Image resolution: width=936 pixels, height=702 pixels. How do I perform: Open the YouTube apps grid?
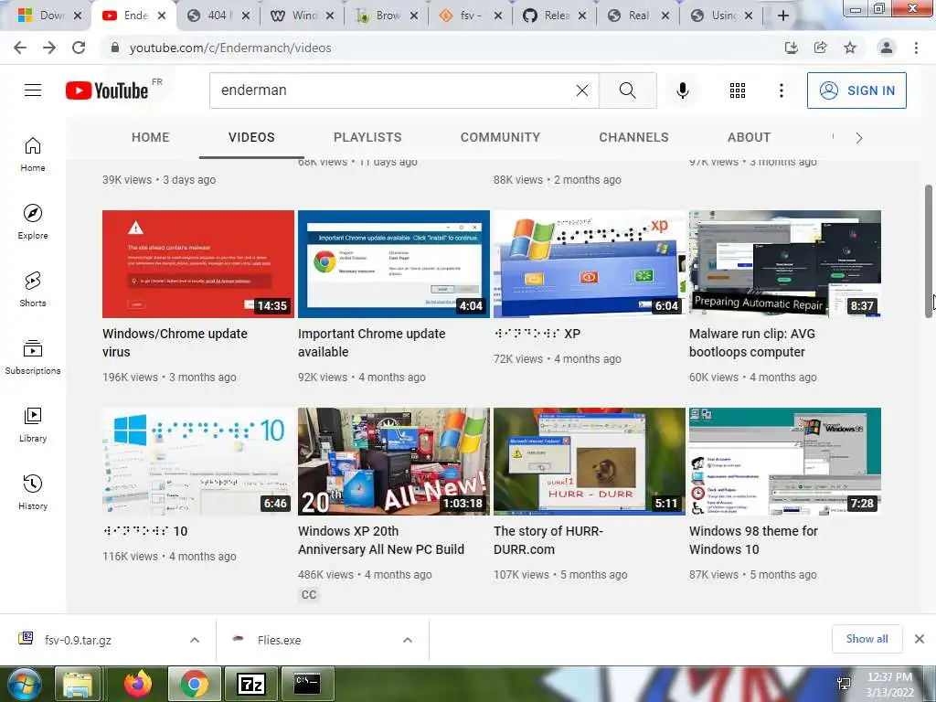[x=738, y=90]
